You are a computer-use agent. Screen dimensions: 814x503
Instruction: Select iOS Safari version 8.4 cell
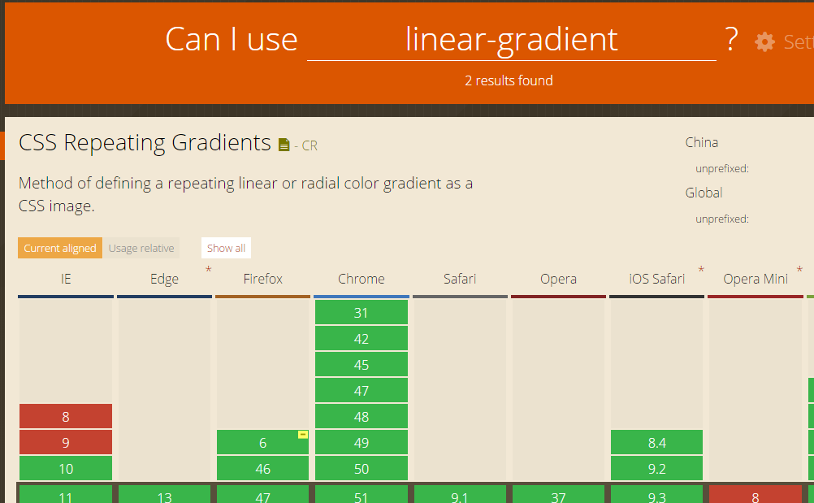656,442
